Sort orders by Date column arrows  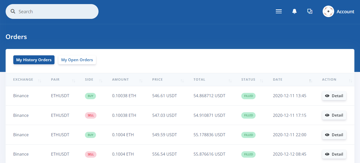point(311,81)
